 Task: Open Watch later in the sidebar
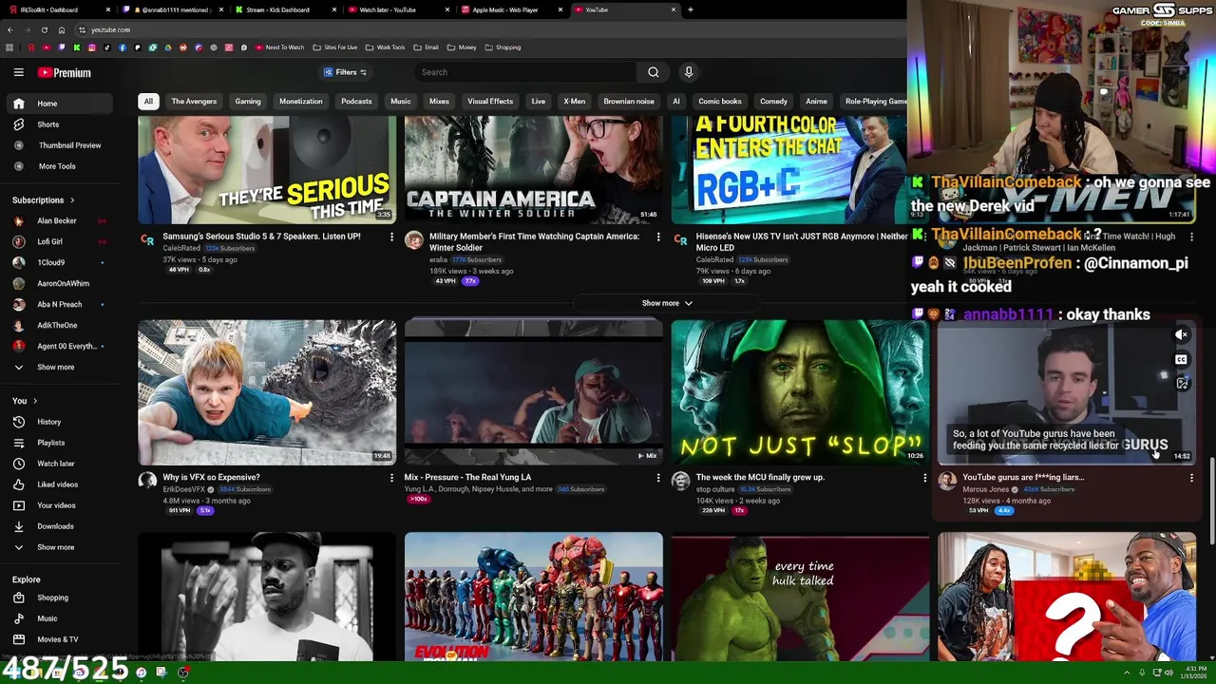click(55, 464)
